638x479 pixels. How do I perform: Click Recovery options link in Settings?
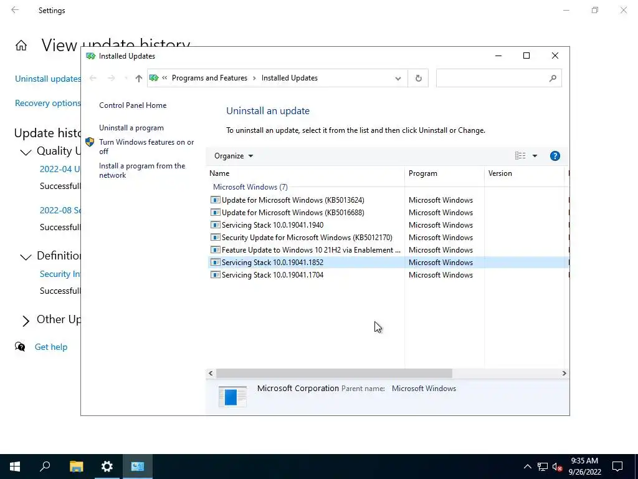click(x=48, y=103)
